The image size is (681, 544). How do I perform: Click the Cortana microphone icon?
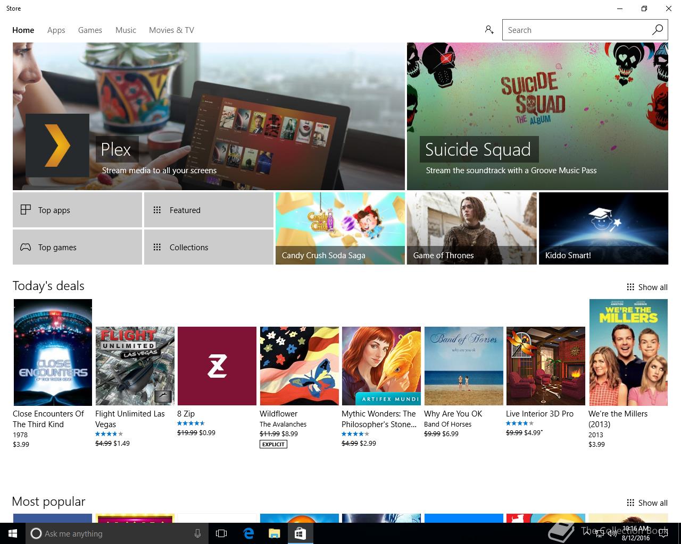(197, 533)
